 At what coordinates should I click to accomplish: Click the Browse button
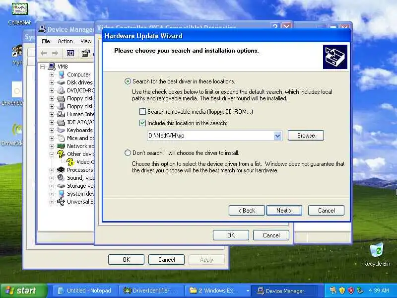coord(306,135)
